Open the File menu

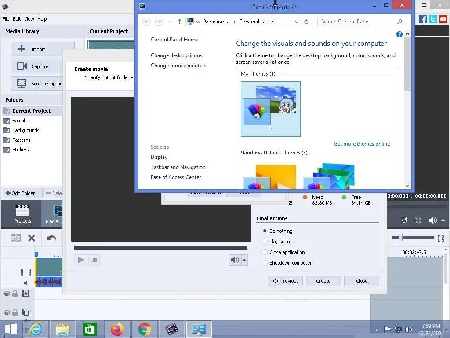6,19
